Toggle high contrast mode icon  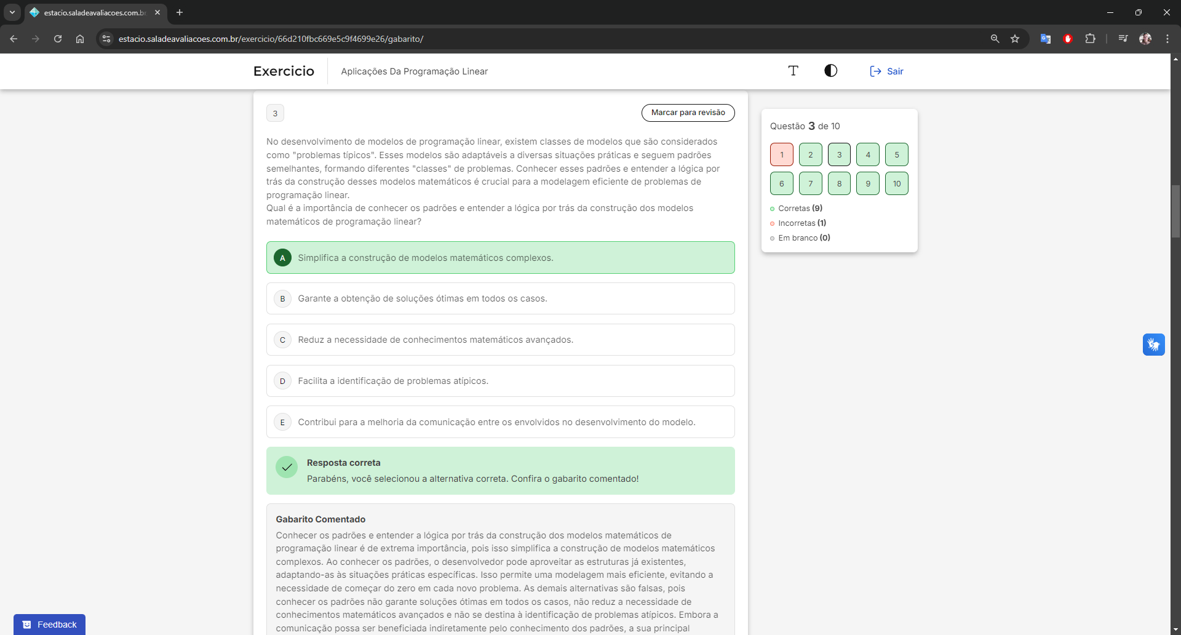tap(830, 71)
